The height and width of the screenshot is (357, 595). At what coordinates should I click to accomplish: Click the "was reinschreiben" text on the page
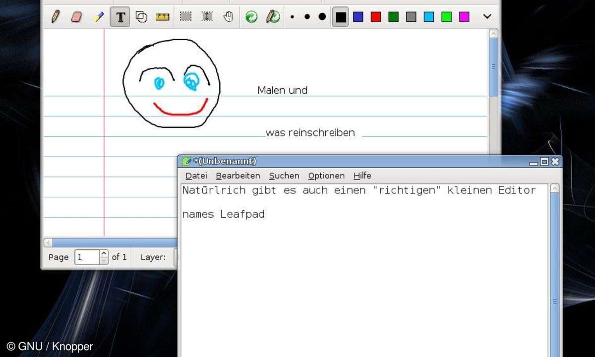pos(310,133)
